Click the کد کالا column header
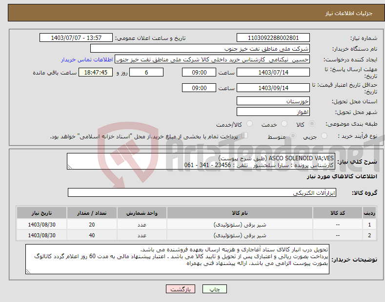The height and width of the screenshot is (302, 385). pos(338,213)
